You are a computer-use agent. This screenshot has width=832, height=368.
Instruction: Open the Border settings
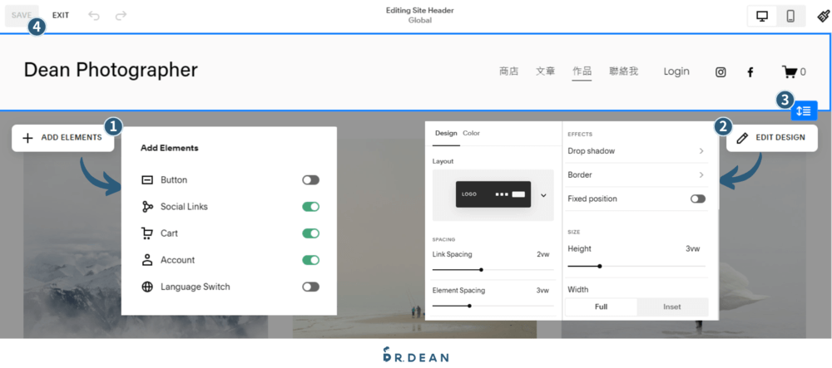point(636,174)
